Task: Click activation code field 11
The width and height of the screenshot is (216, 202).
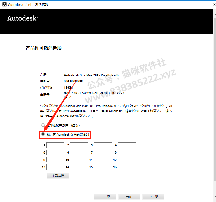Action: click(x=103, y=160)
